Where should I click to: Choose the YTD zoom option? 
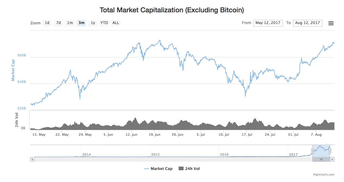pyautogui.click(x=104, y=23)
